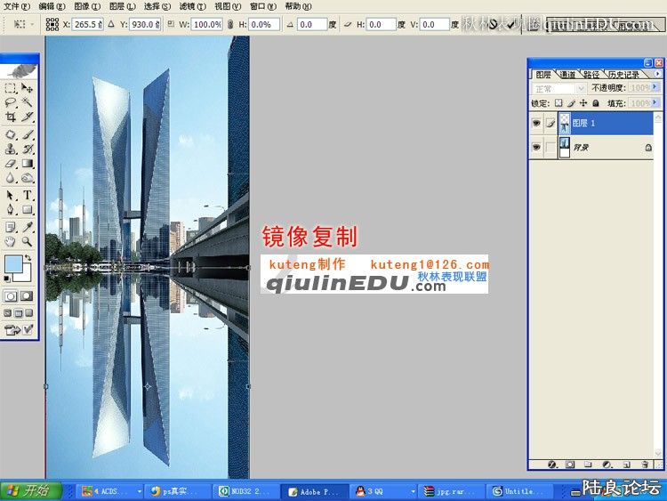The width and height of the screenshot is (667, 501).
Task: Select the Move tool
Action: tap(28, 88)
